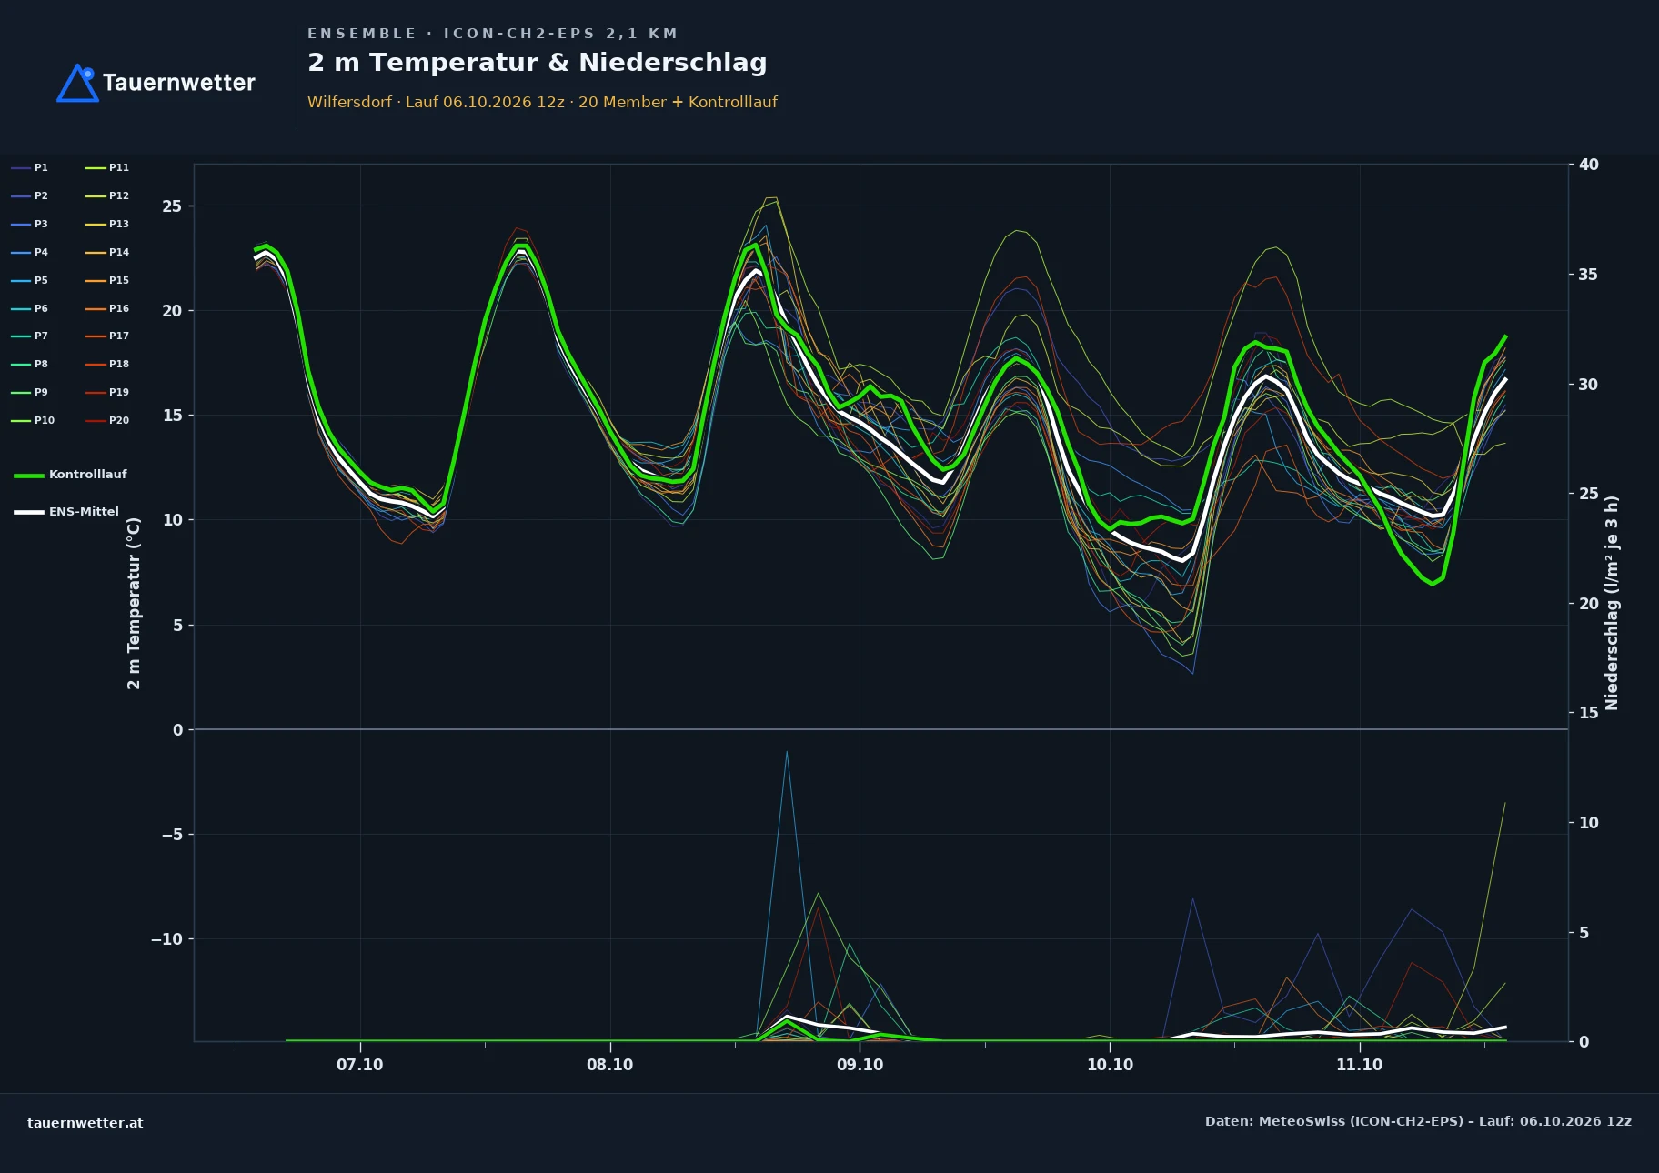Select the P5 legend entry

pos(30,280)
